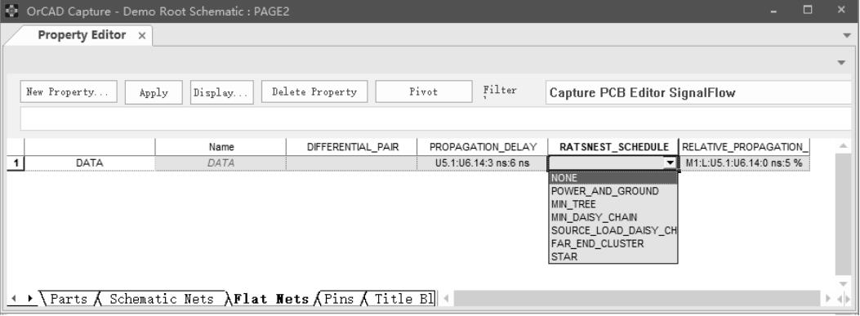
Task: Click the Pivot button
Action: [x=423, y=91]
